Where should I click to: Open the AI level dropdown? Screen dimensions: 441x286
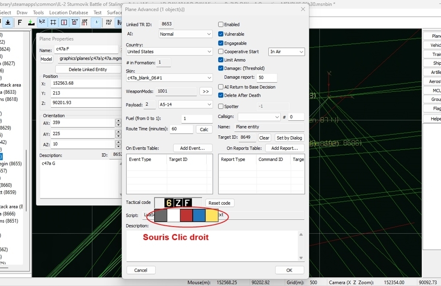pyautogui.click(x=186, y=34)
